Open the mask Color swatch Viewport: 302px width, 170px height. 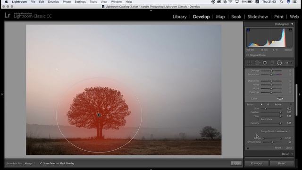click(x=280, y=99)
